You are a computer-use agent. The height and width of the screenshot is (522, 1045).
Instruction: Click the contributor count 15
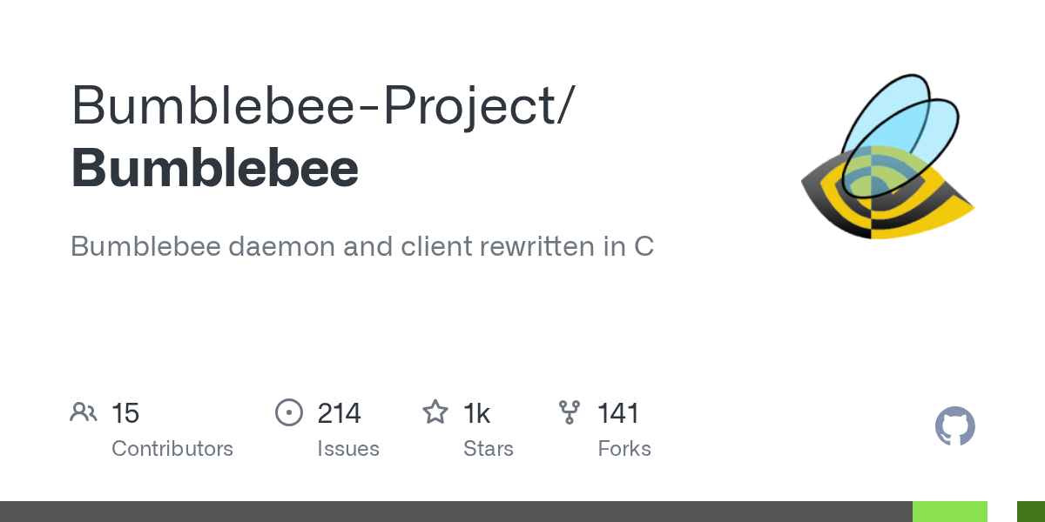click(x=125, y=413)
